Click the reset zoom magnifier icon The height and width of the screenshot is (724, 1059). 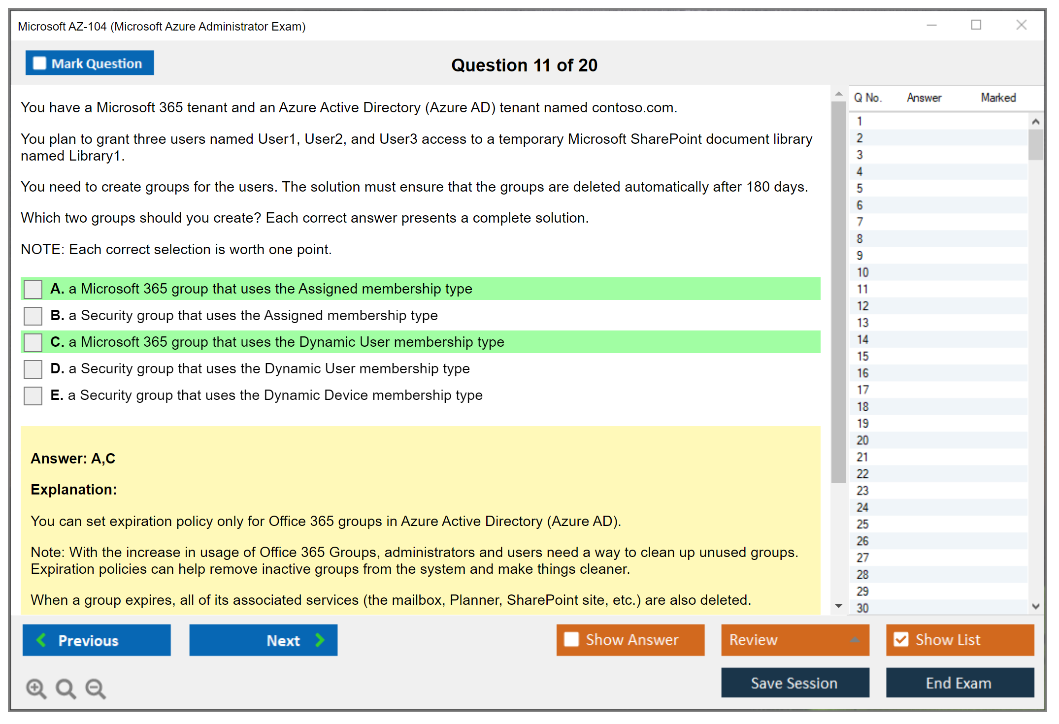[66, 688]
